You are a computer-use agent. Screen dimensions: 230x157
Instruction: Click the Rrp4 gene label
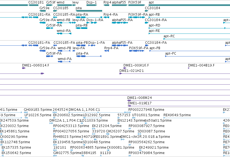point(107,2)
